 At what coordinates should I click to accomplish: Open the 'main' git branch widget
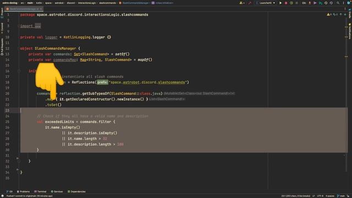click(341, 196)
